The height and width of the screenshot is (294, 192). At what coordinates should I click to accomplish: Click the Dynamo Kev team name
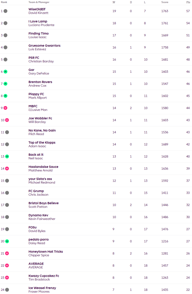click(x=38, y=215)
